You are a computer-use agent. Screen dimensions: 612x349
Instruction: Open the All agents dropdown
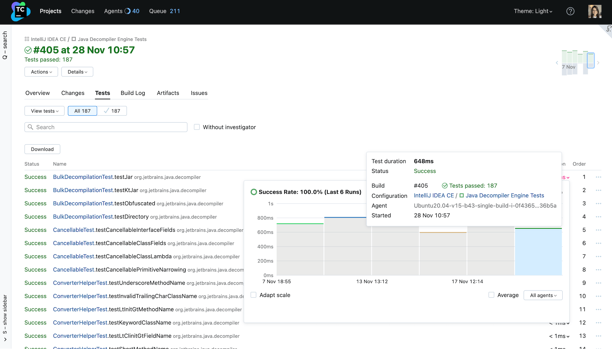pos(543,295)
